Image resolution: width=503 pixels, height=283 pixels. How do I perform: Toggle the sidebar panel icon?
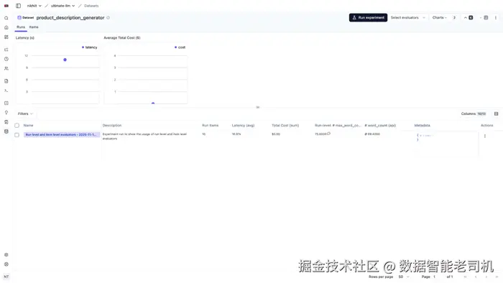click(18, 6)
